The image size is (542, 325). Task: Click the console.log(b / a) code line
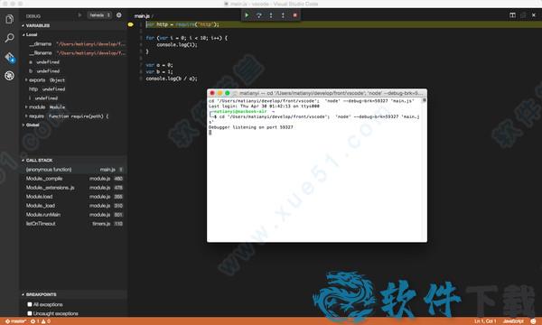172,79
